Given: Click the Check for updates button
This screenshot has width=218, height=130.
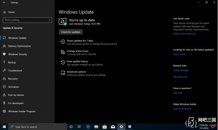Looking at the screenshot, I should pos(71,32).
